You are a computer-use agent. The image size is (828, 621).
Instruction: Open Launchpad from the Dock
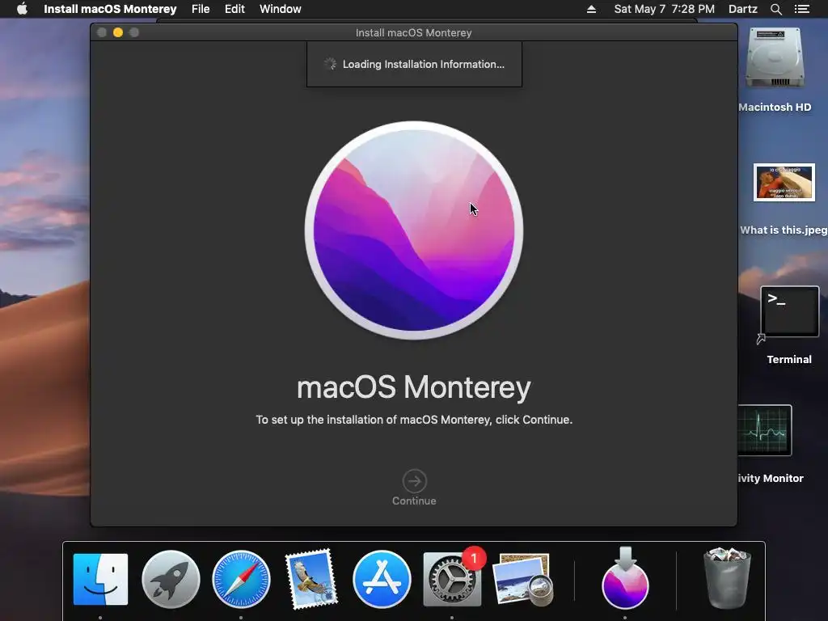point(171,579)
